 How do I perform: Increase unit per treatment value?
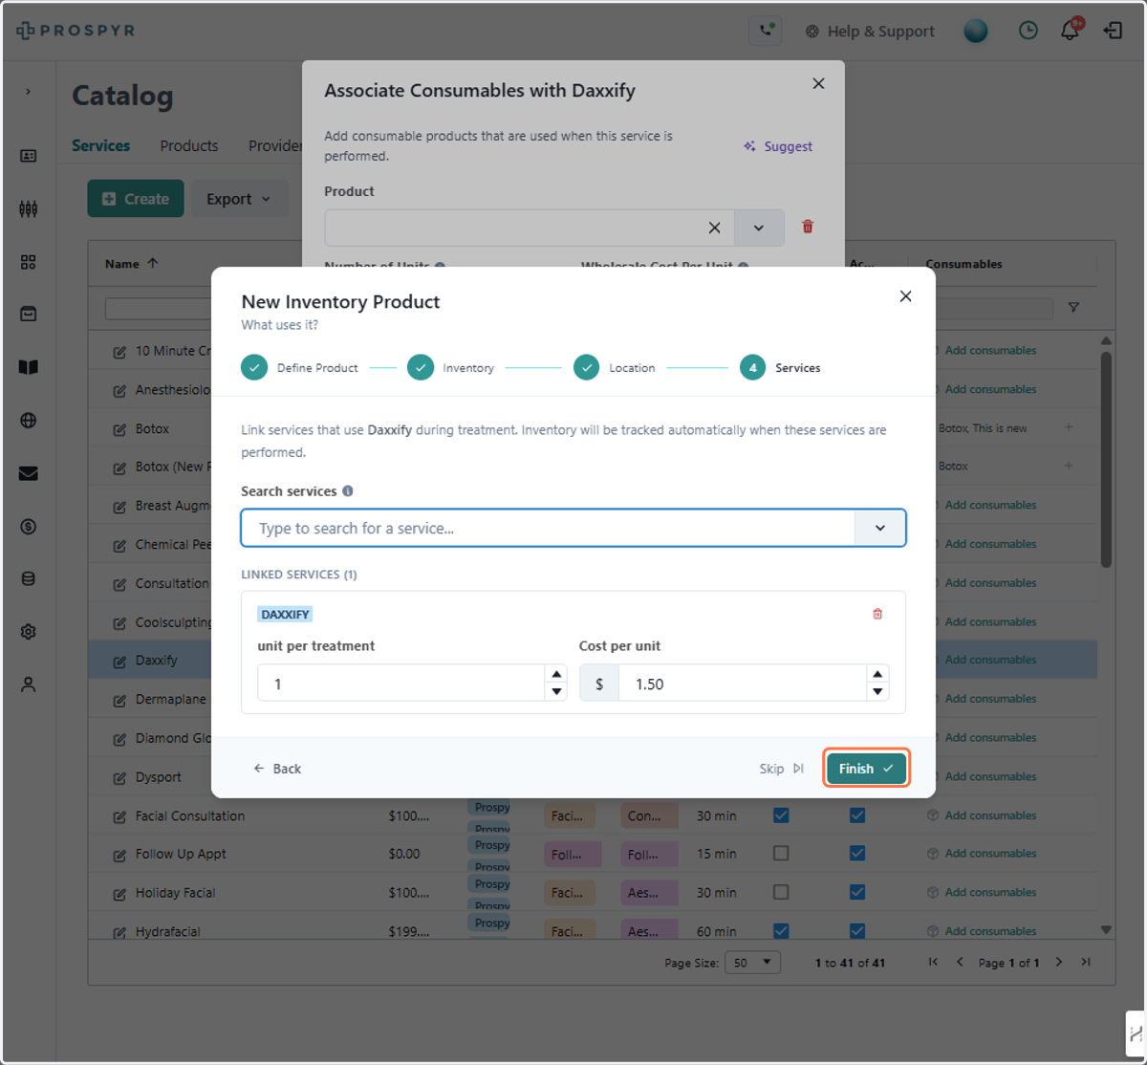tap(556, 675)
